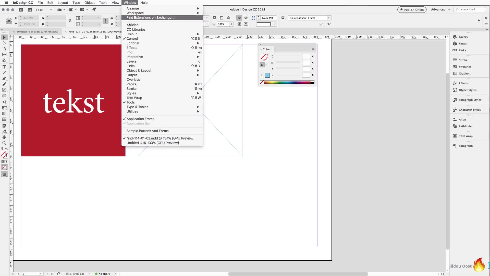Image resolution: width=490 pixels, height=276 pixels.
Task: Open the Advanced workspace dropdown
Action: 440,9
